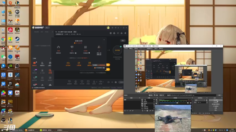Click lock icon in streaming assistant header
The width and height of the screenshot is (236, 132).
pyautogui.click(x=114, y=33)
